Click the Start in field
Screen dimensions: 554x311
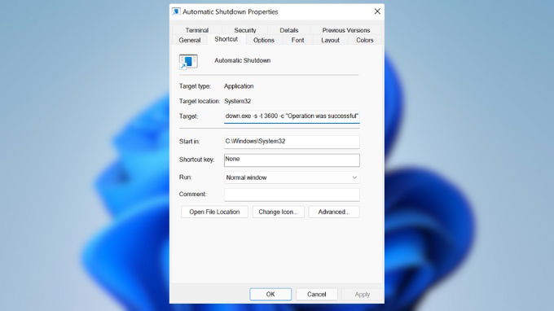click(x=292, y=142)
